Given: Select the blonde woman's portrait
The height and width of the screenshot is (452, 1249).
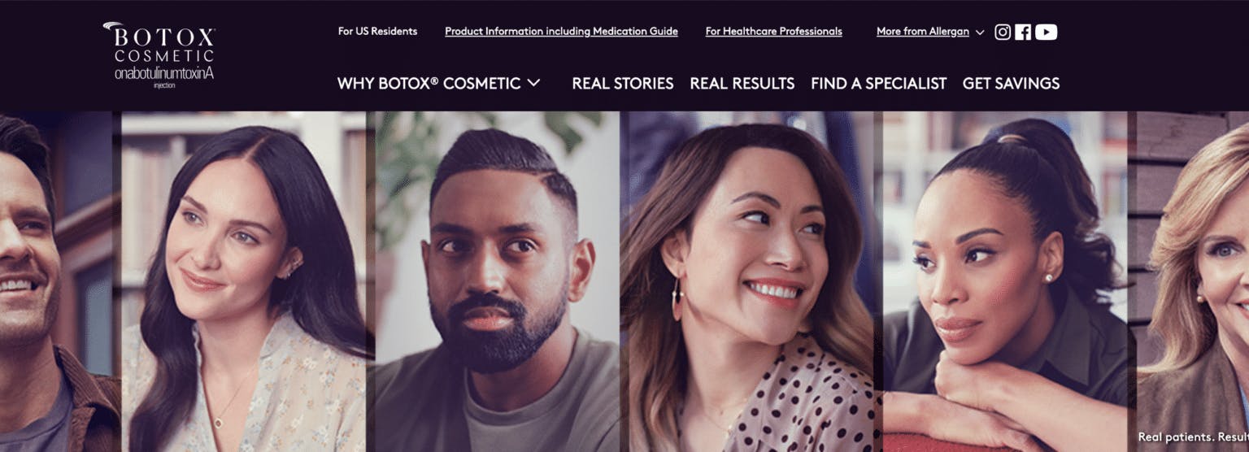Looking at the screenshot, I should point(1193,281).
